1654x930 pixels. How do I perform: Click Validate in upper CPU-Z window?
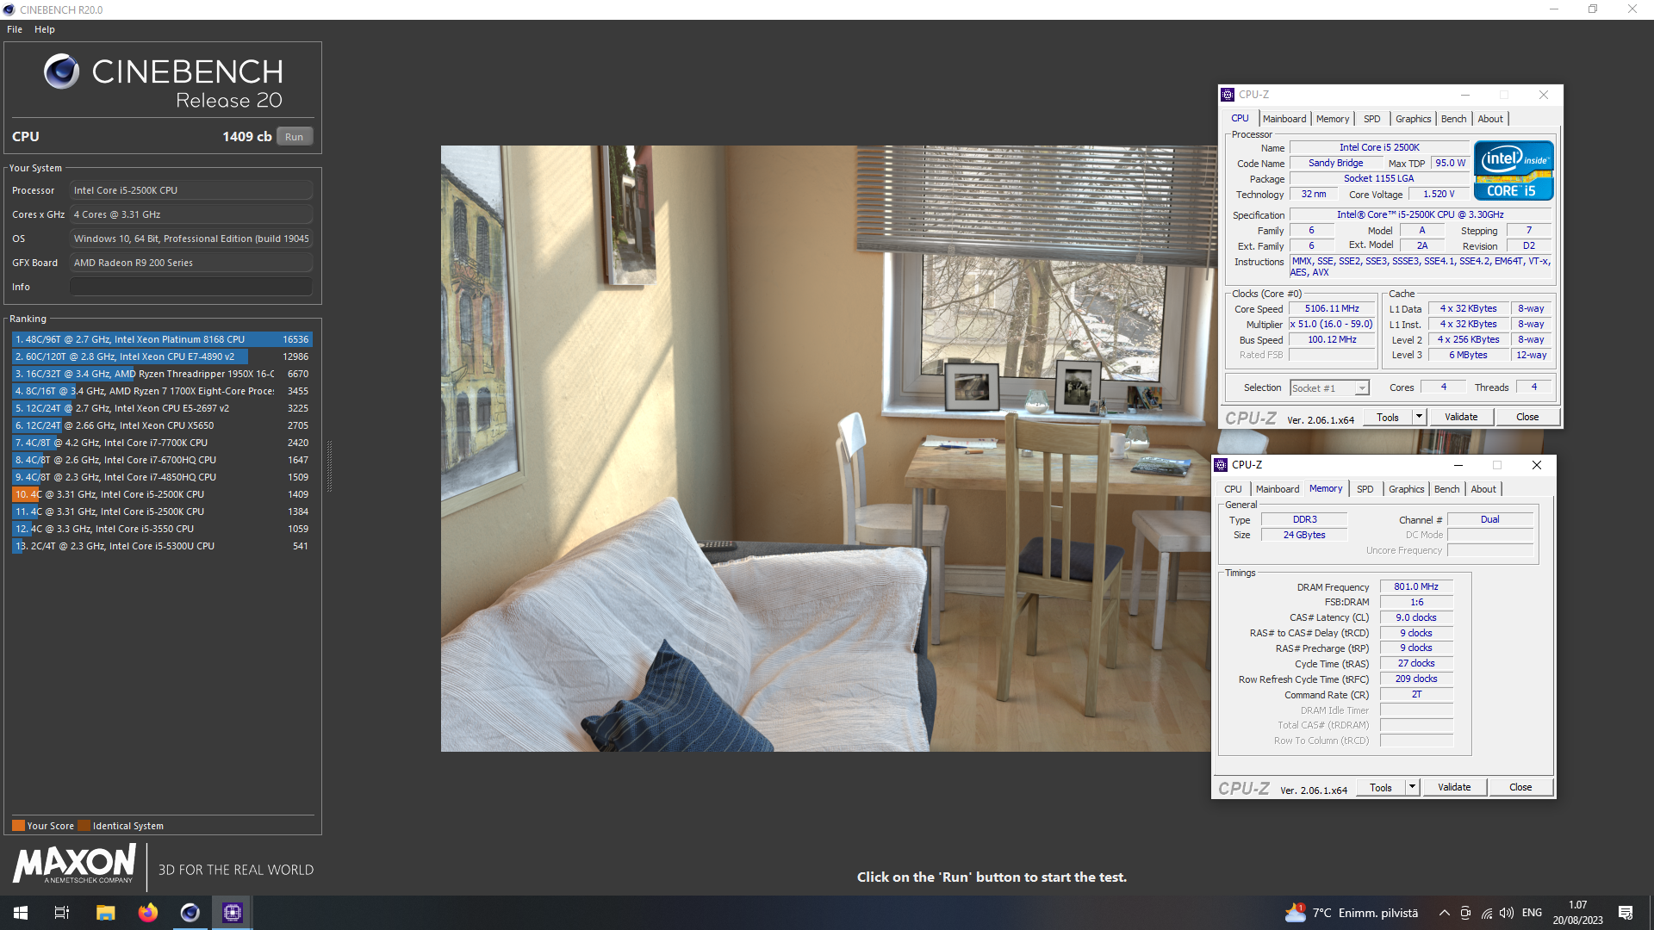[1461, 417]
